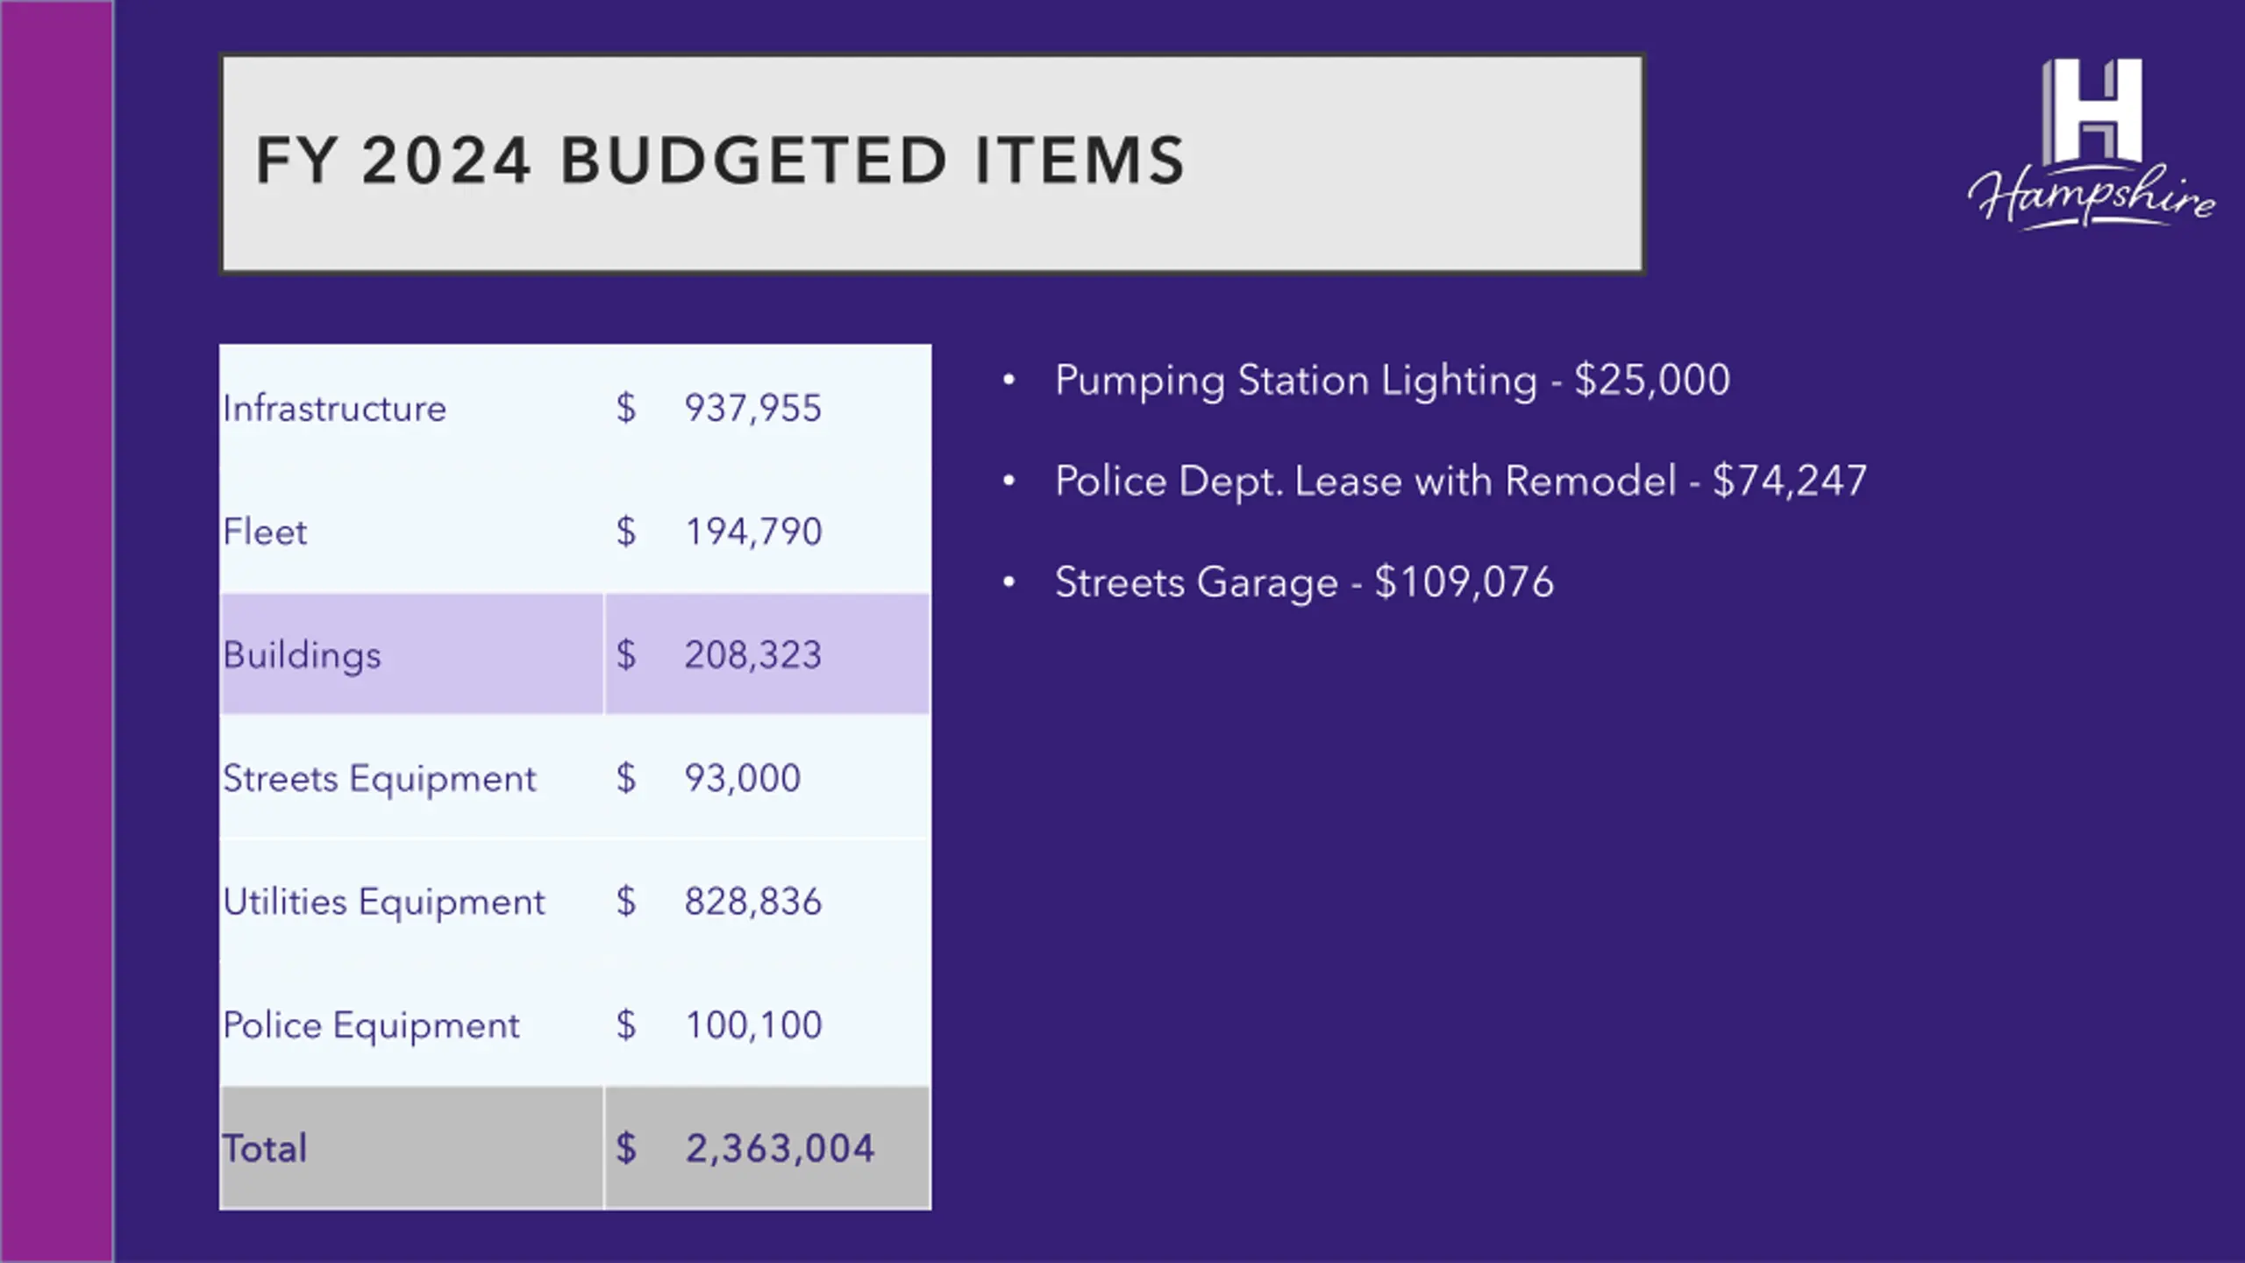Click the magenta sidebar strip
Viewport: 2245px width, 1263px height.
click(57, 631)
